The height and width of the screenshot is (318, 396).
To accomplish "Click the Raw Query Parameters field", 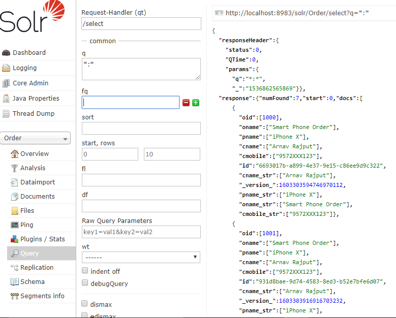I will 141,232.
